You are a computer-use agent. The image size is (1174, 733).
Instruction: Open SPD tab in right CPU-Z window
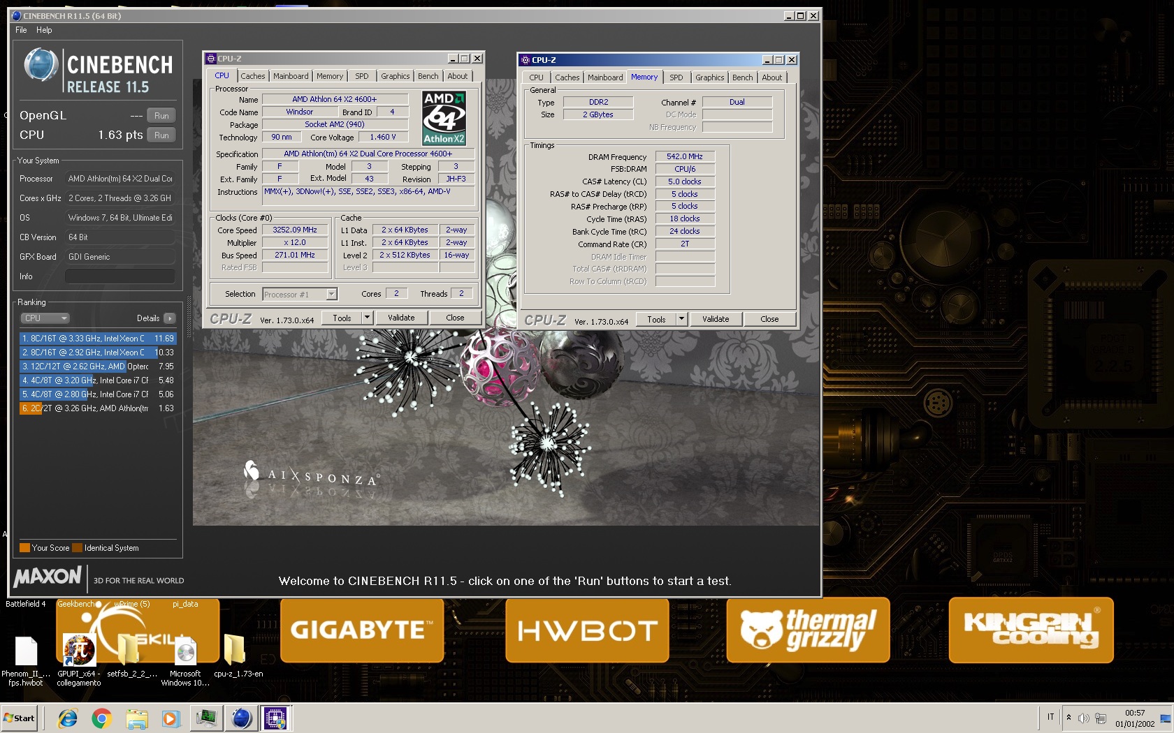(676, 77)
